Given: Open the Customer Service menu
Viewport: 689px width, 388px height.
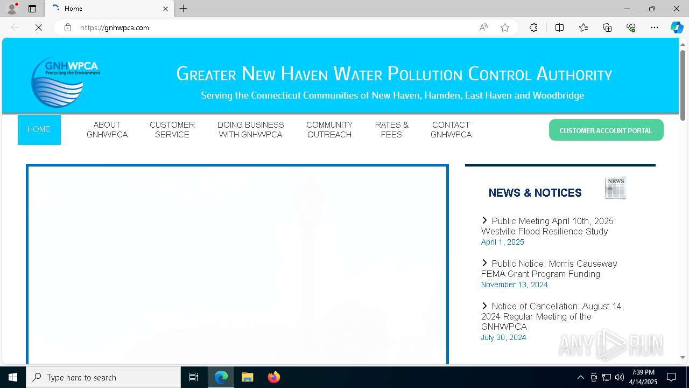Looking at the screenshot, I should [172, 130].
